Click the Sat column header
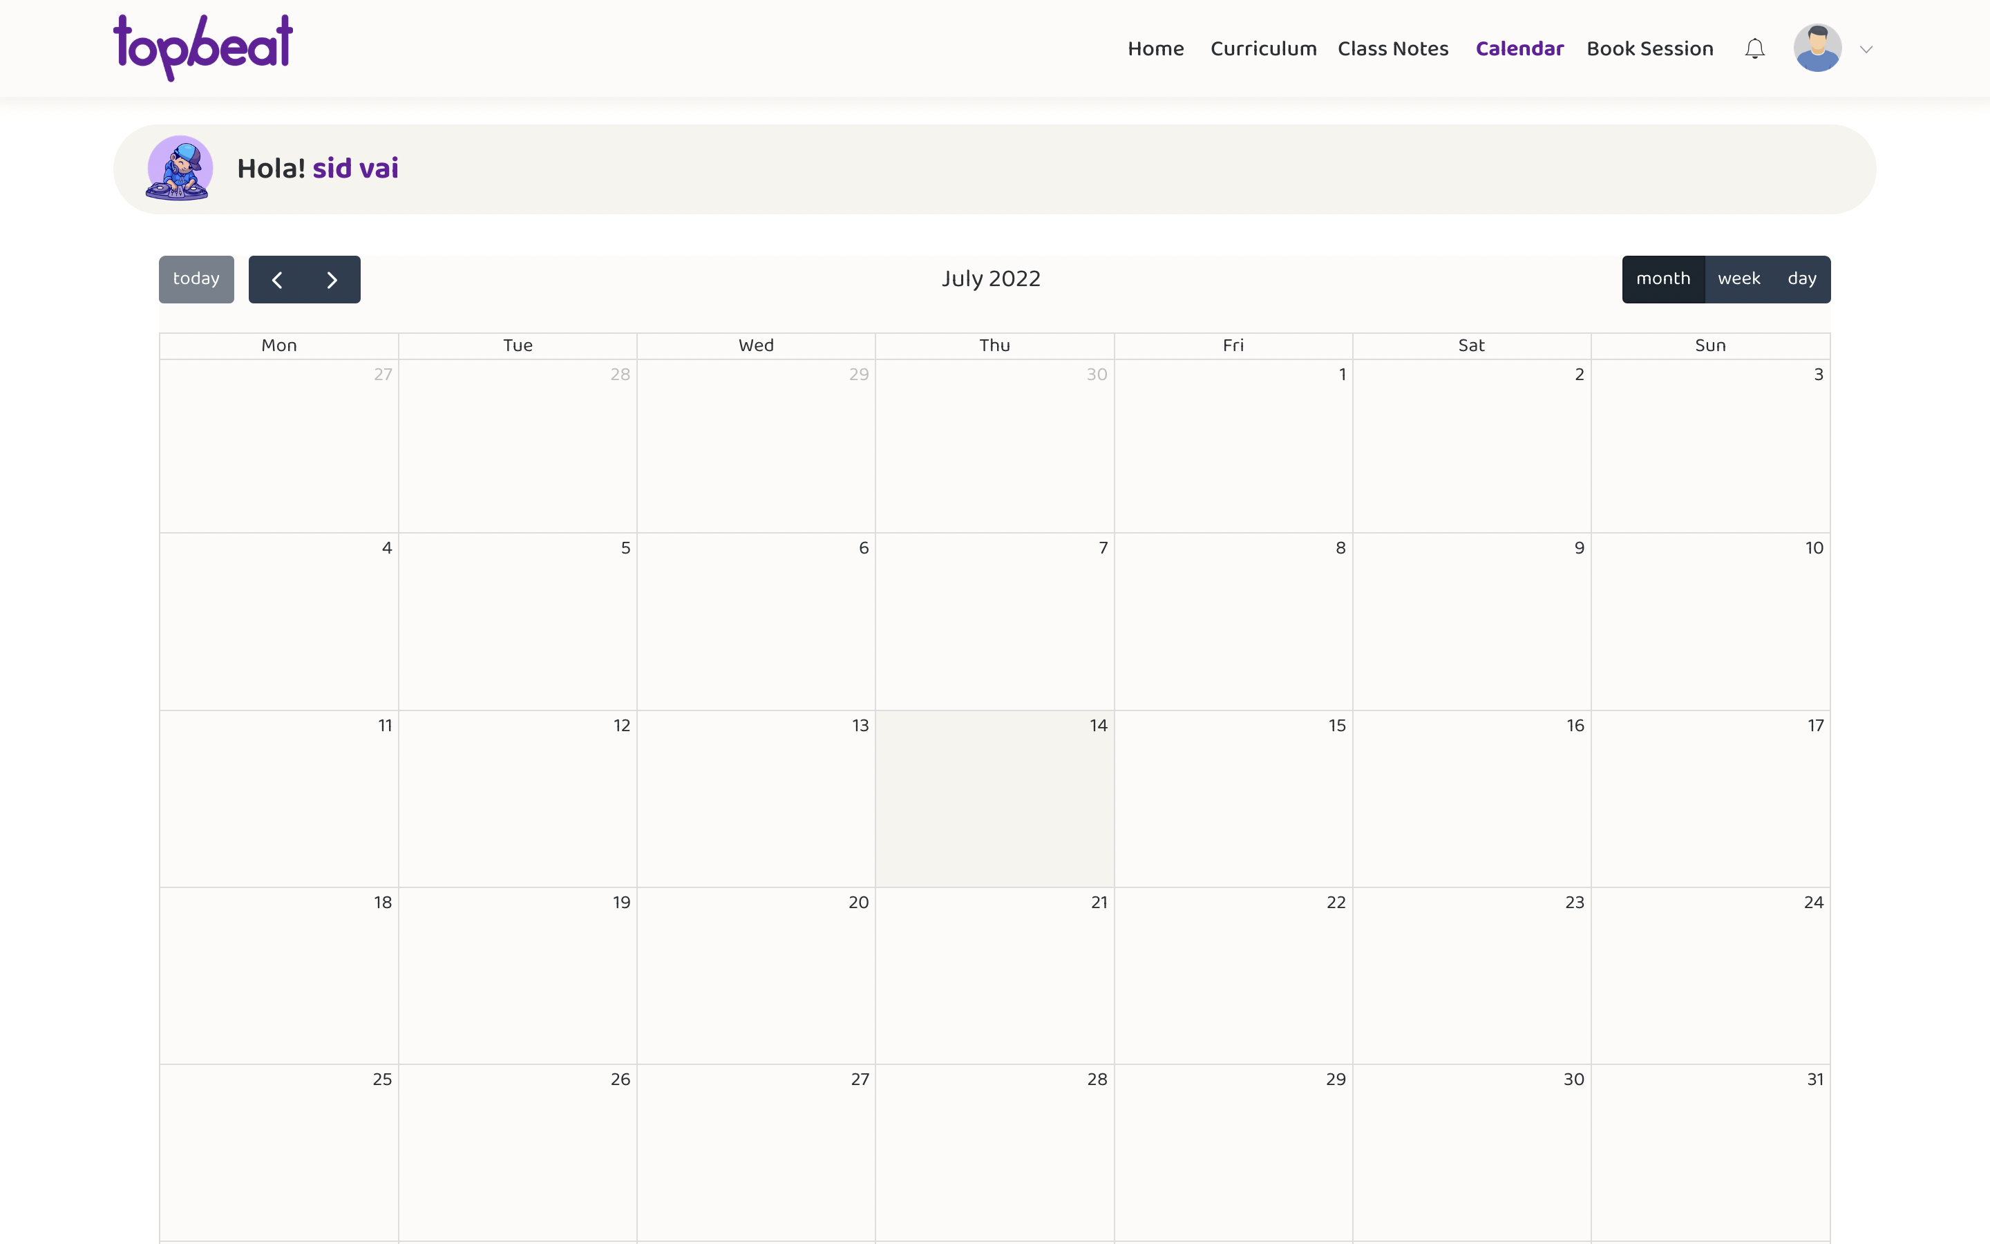 (x=1471, y=346)
